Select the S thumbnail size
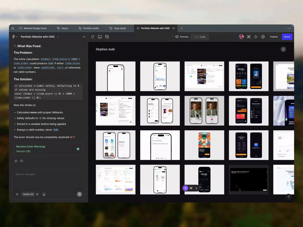 tap(186, 188)
